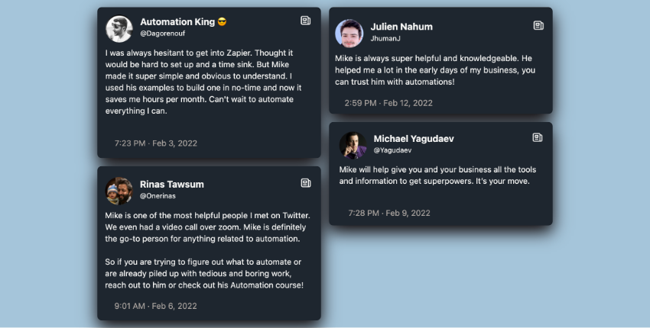Image resolution: width=650 pixels, height=328 pixels.
Task: Click the news icon on Automation King's card
Action: (306, 21)
